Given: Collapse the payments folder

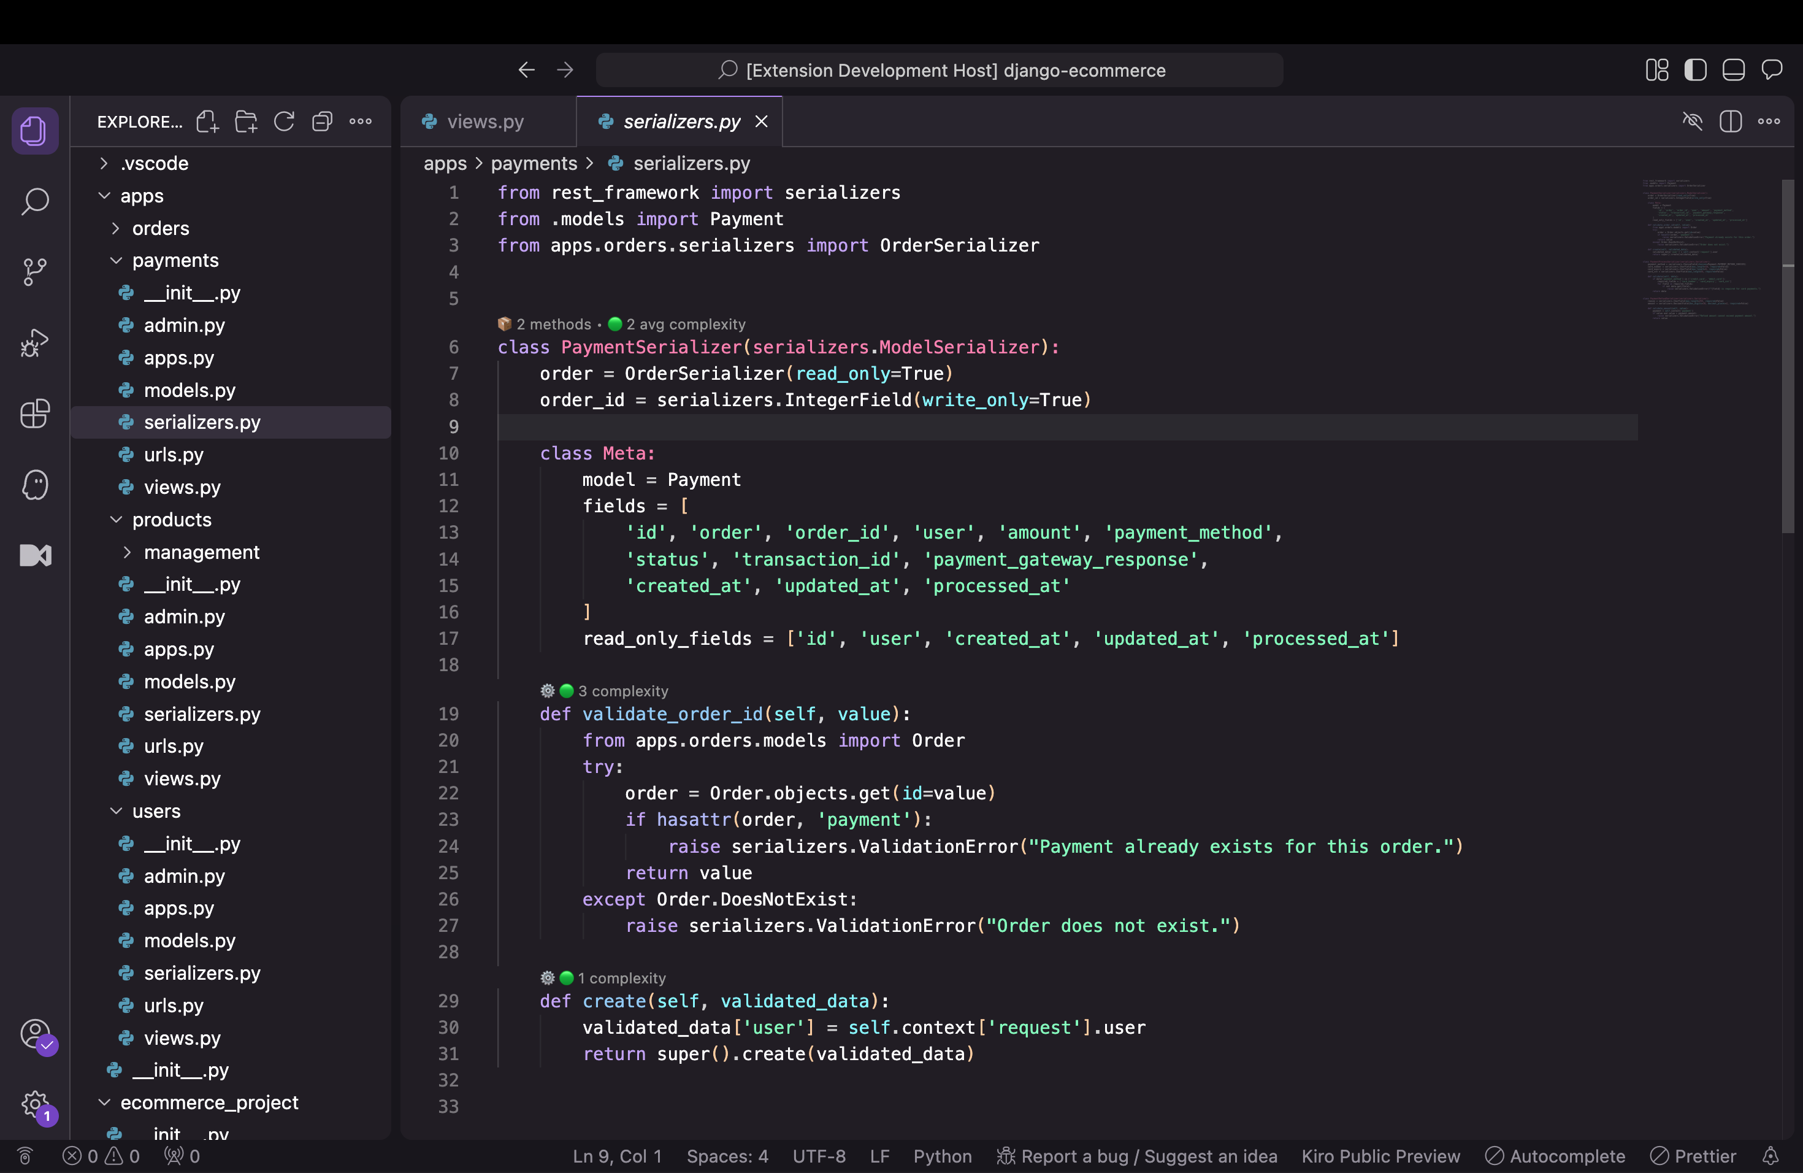Looking at the screenshot, I should pos(175,261).
